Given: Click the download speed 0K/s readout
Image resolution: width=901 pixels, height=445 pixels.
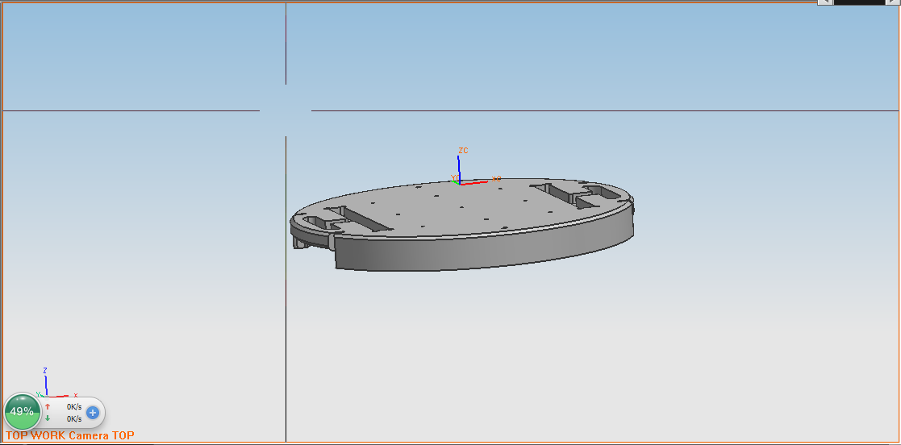Looking at the screenshot, I should tap(74, 418).
